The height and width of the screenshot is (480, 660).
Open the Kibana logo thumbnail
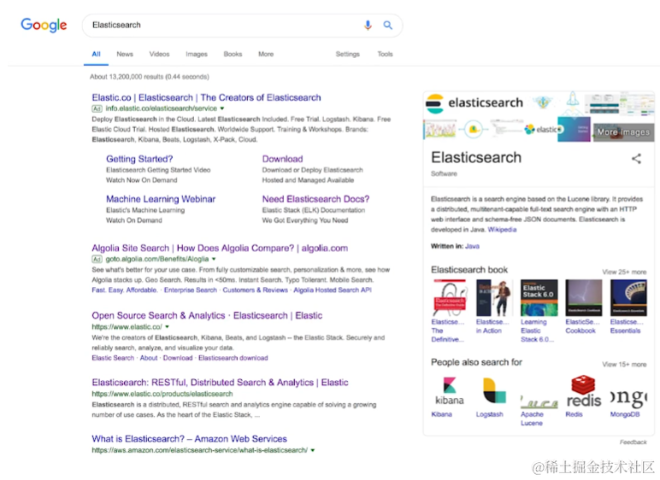point(450,391)
